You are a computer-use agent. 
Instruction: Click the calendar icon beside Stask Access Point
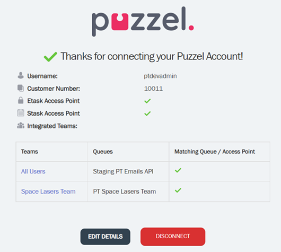tap(21, 113)
